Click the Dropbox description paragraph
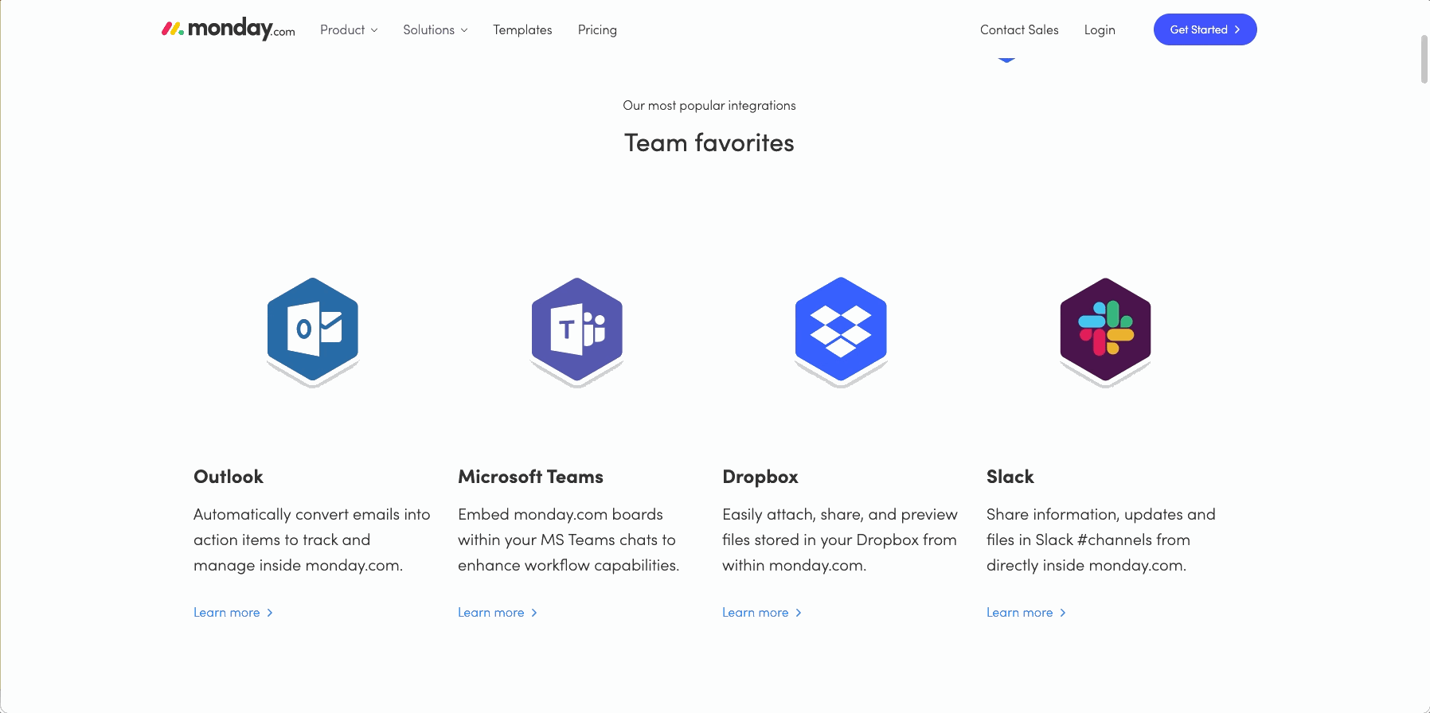Image resolution: width=1430 pixels, height=713 pixels. coord(840,540)
